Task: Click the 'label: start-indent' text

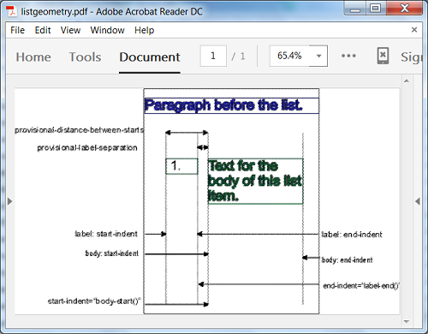Action: coord(106,234)
